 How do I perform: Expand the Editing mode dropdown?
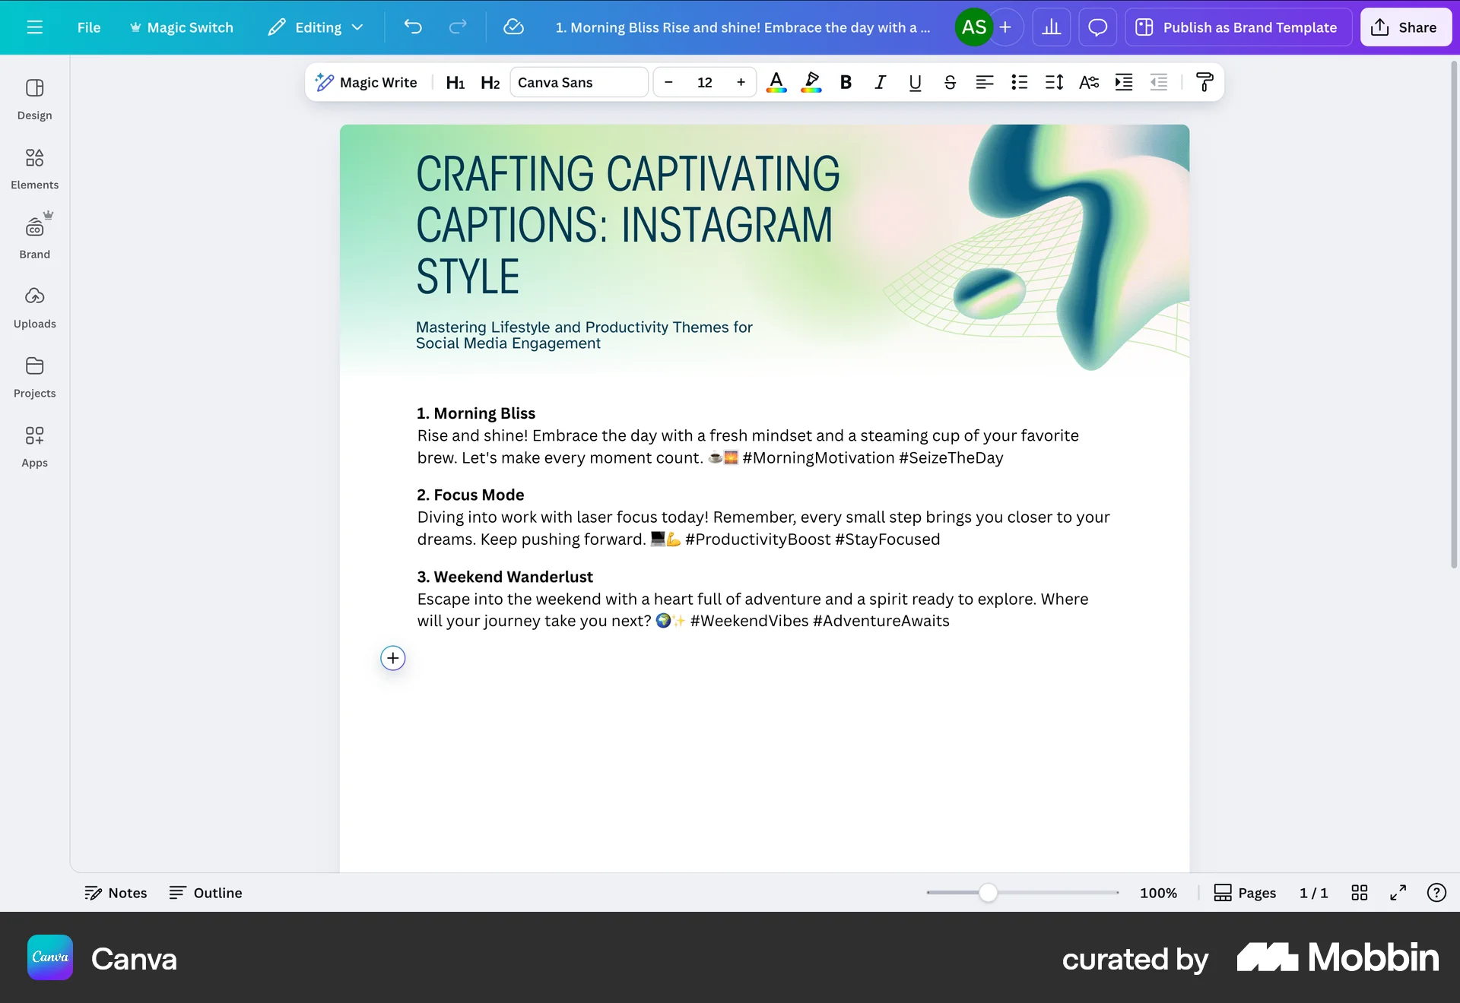coord(316,27)
